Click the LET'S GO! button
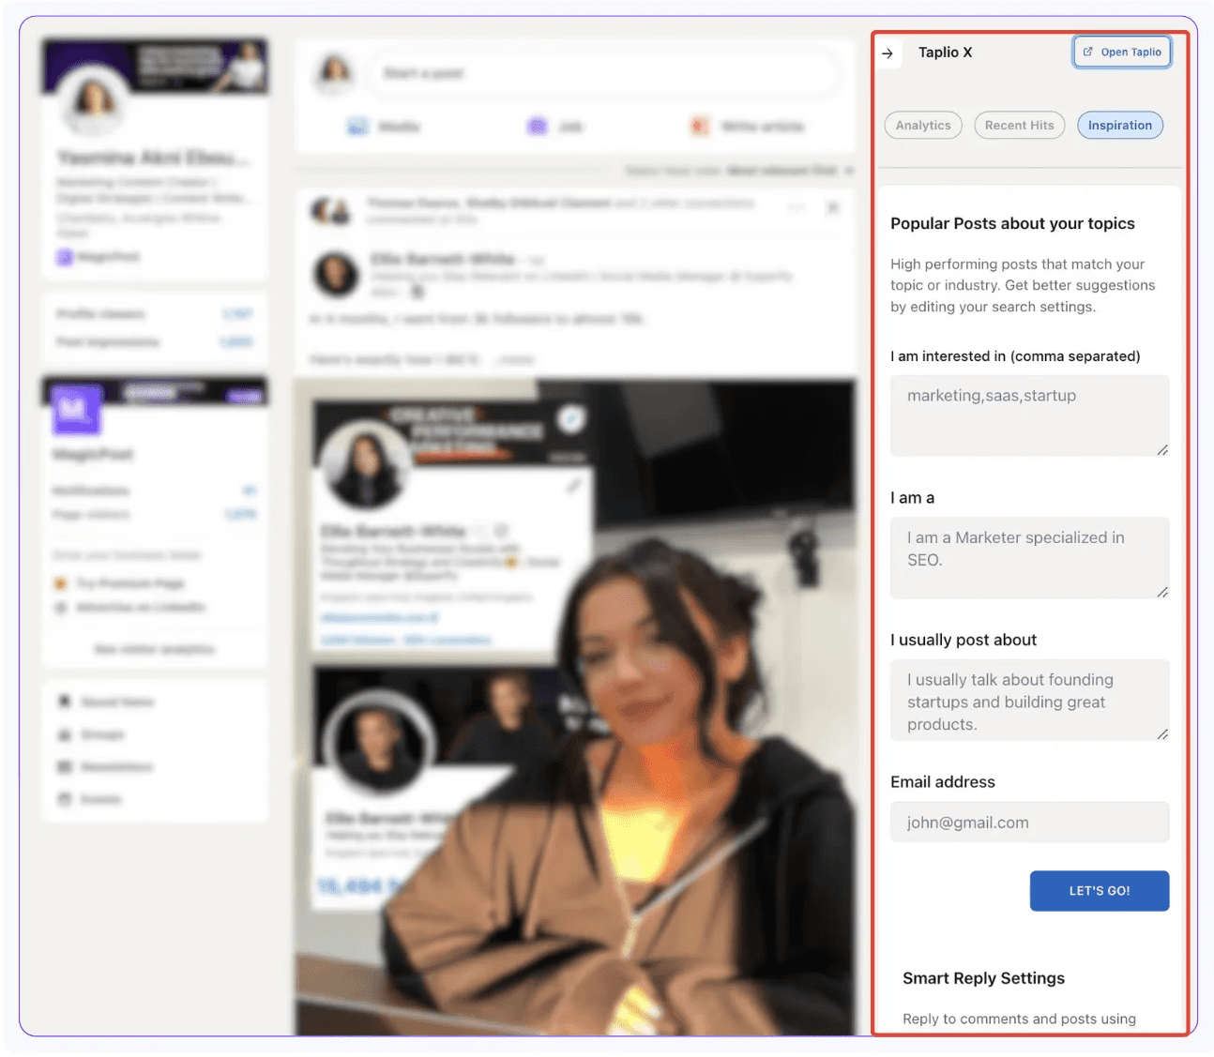1214x1057 pixels. (x=1100, y=891)
